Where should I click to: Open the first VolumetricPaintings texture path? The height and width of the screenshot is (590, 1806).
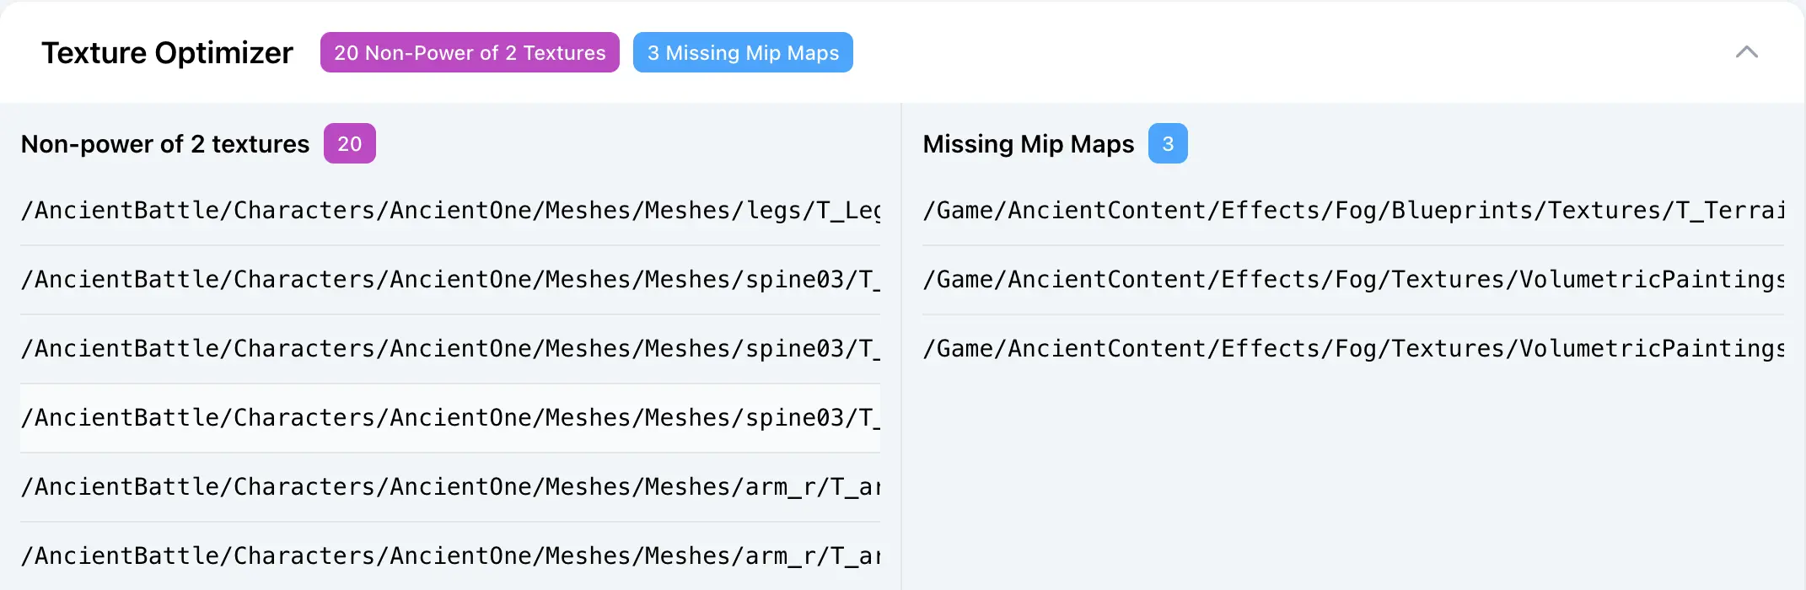tap(1352, 279)
